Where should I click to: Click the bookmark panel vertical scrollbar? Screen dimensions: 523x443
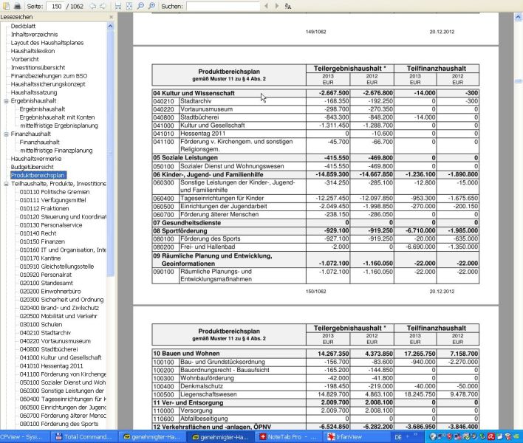(x=111, y=148)
